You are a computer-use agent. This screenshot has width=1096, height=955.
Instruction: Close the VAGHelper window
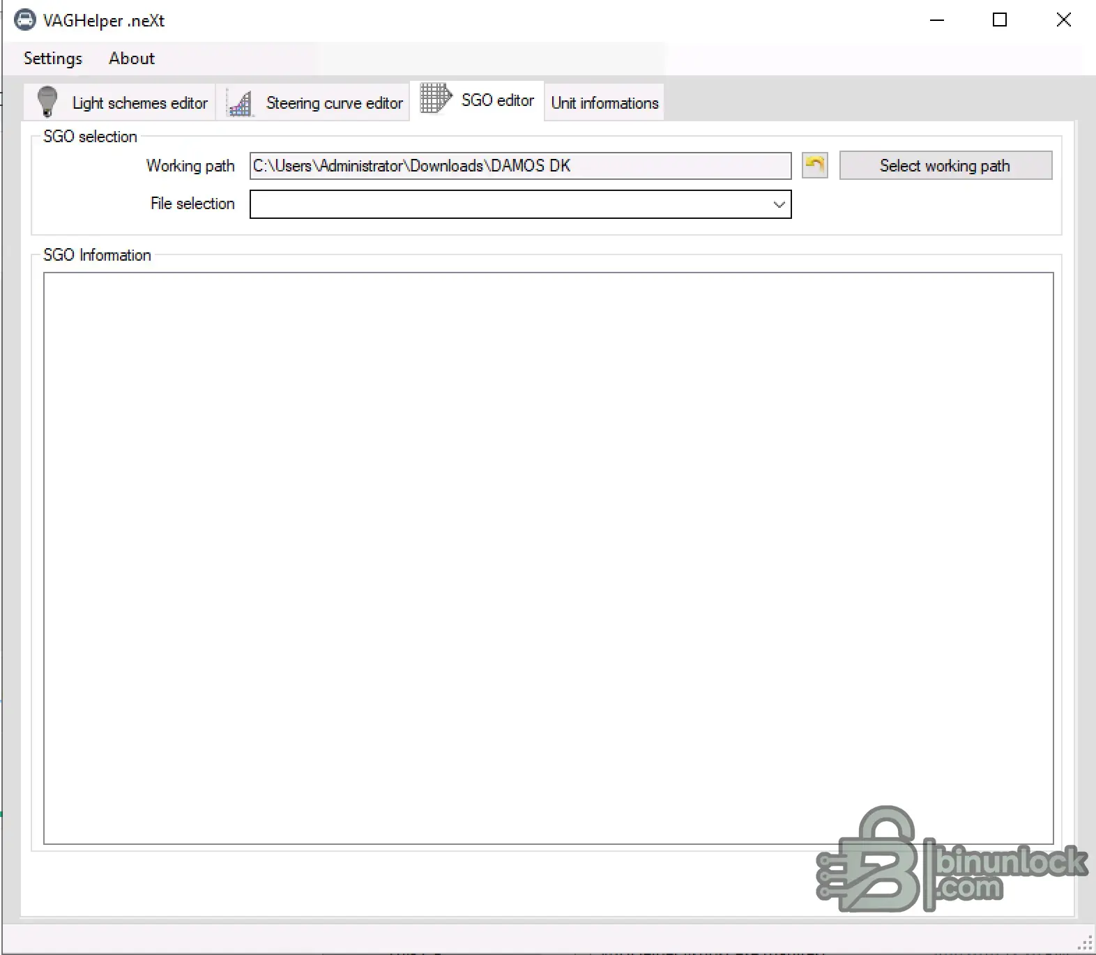coord(1063,20)
